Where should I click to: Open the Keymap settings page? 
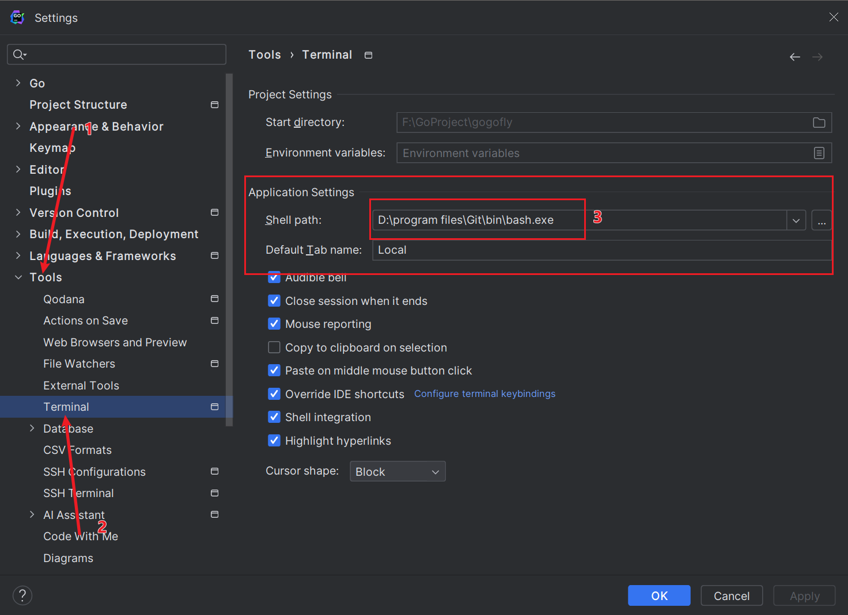pos(52,148)
